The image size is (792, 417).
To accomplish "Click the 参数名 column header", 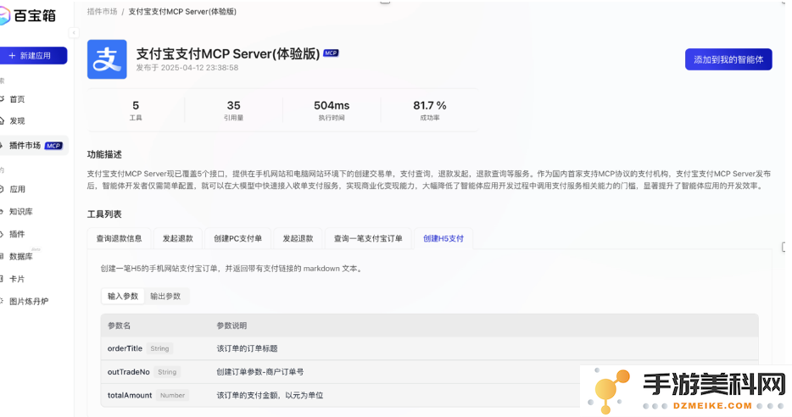I will click(x=120, y=325).
